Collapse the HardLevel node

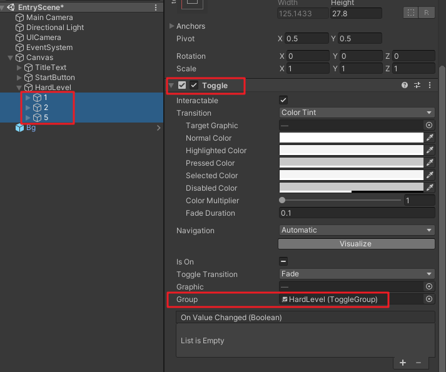[19, 88]
